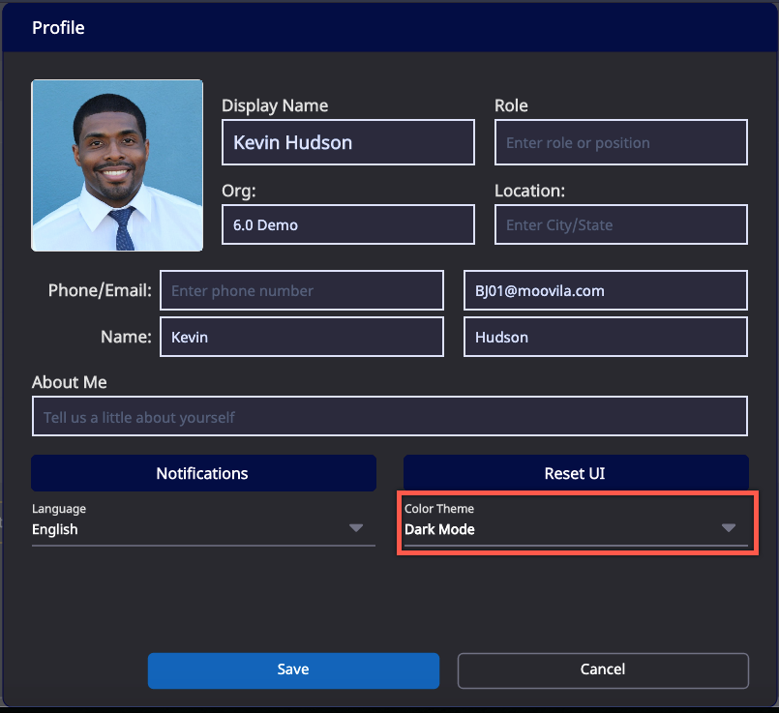This screenshot has width=779, height=713.
Task: Click the Profile dialog title bar
Action: pos(389,28)
